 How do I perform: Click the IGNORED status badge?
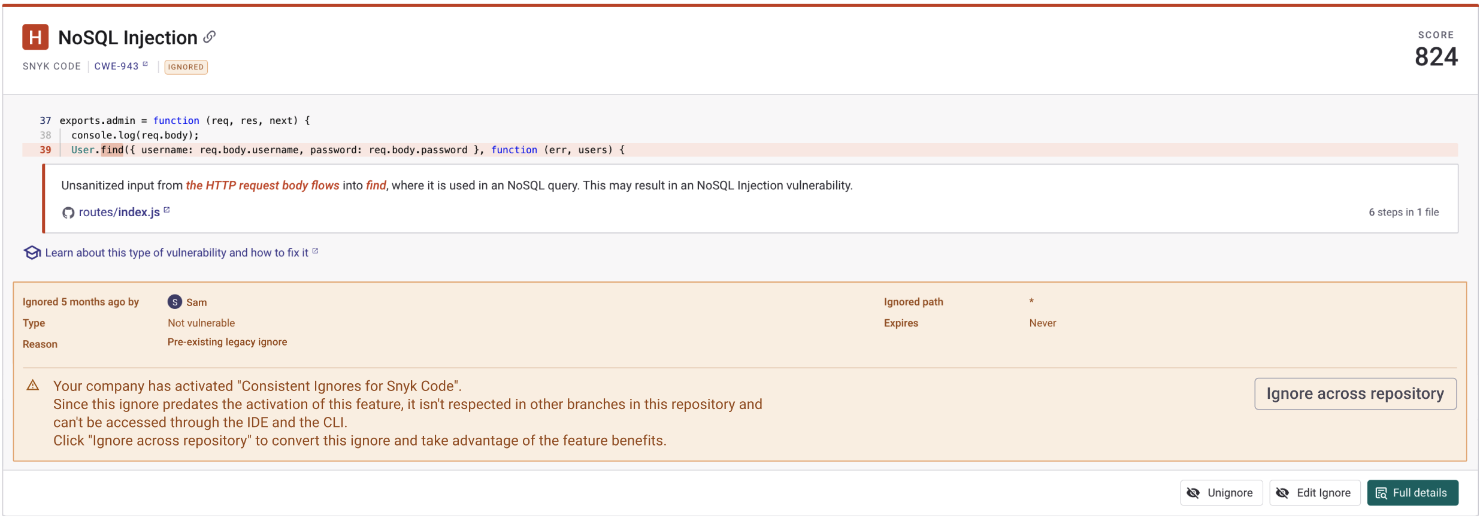(186, 67)
